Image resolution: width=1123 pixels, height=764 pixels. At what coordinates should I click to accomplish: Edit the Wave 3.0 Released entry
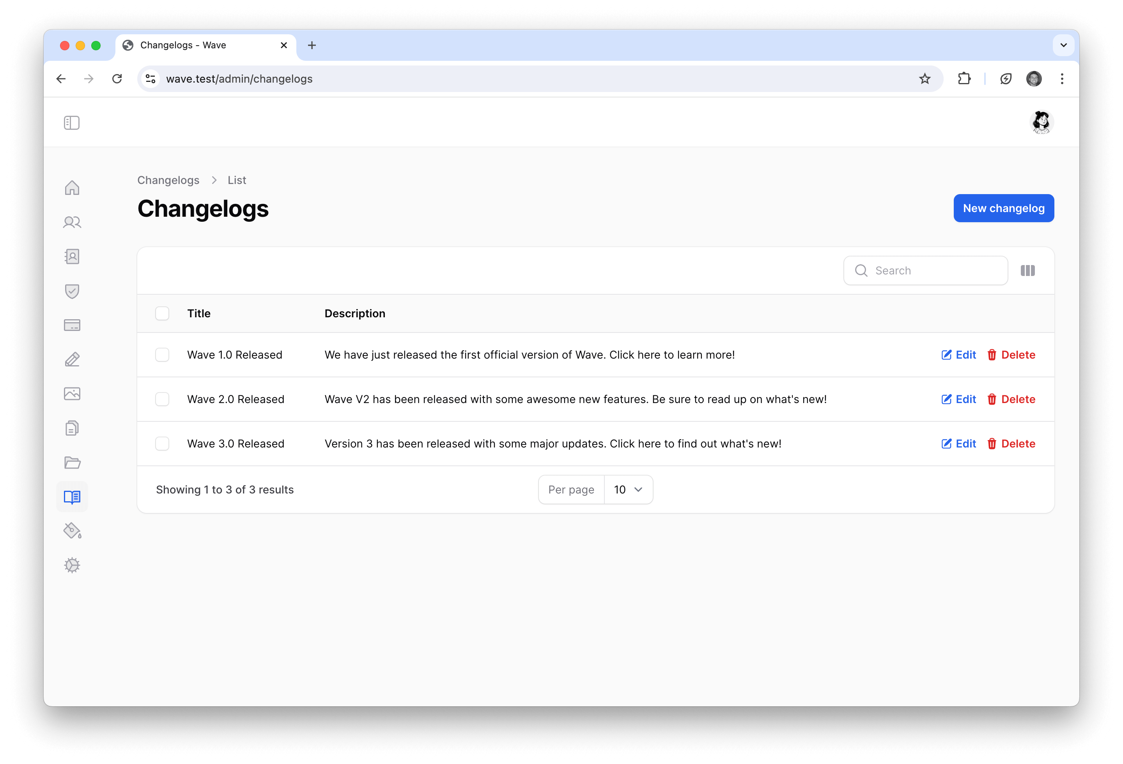click(x=958, y=444)
